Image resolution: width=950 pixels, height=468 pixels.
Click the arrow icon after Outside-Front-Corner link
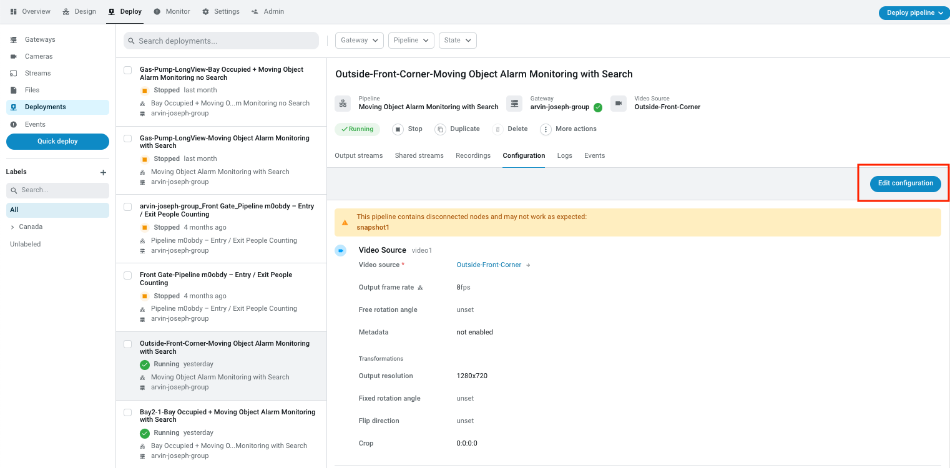[528, 265]
